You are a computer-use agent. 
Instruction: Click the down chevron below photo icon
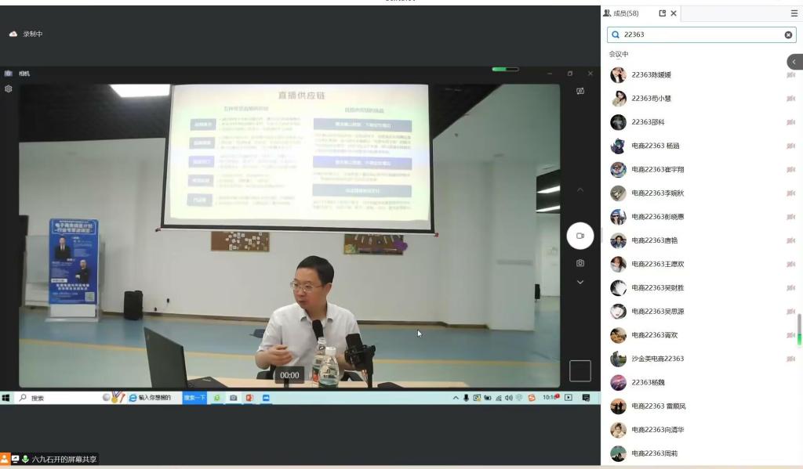[580, 282]
